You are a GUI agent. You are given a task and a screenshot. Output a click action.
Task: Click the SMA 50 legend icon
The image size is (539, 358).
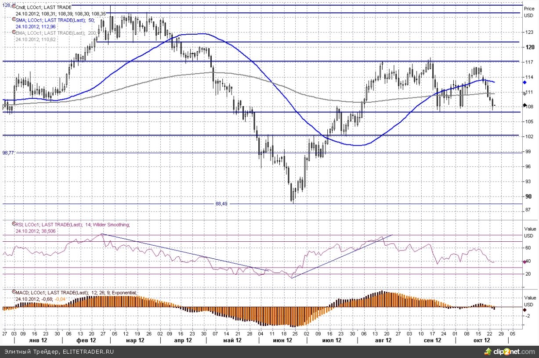coord(14,20)
